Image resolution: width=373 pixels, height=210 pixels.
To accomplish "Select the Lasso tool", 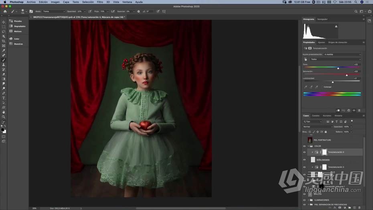I will click(x=4, y=32).
